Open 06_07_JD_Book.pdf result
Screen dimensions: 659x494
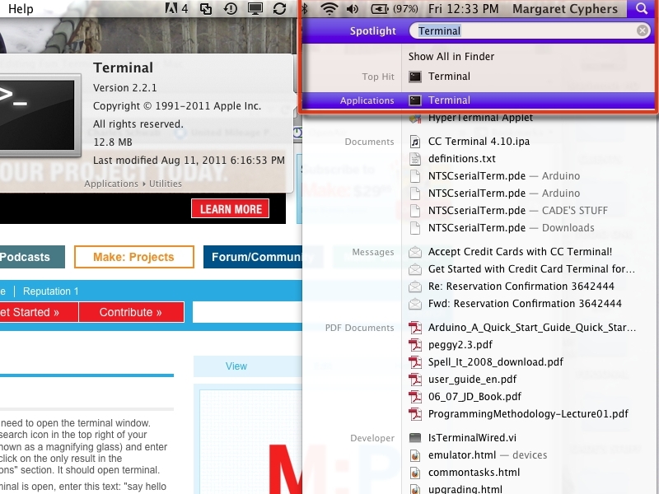point(474,397)
